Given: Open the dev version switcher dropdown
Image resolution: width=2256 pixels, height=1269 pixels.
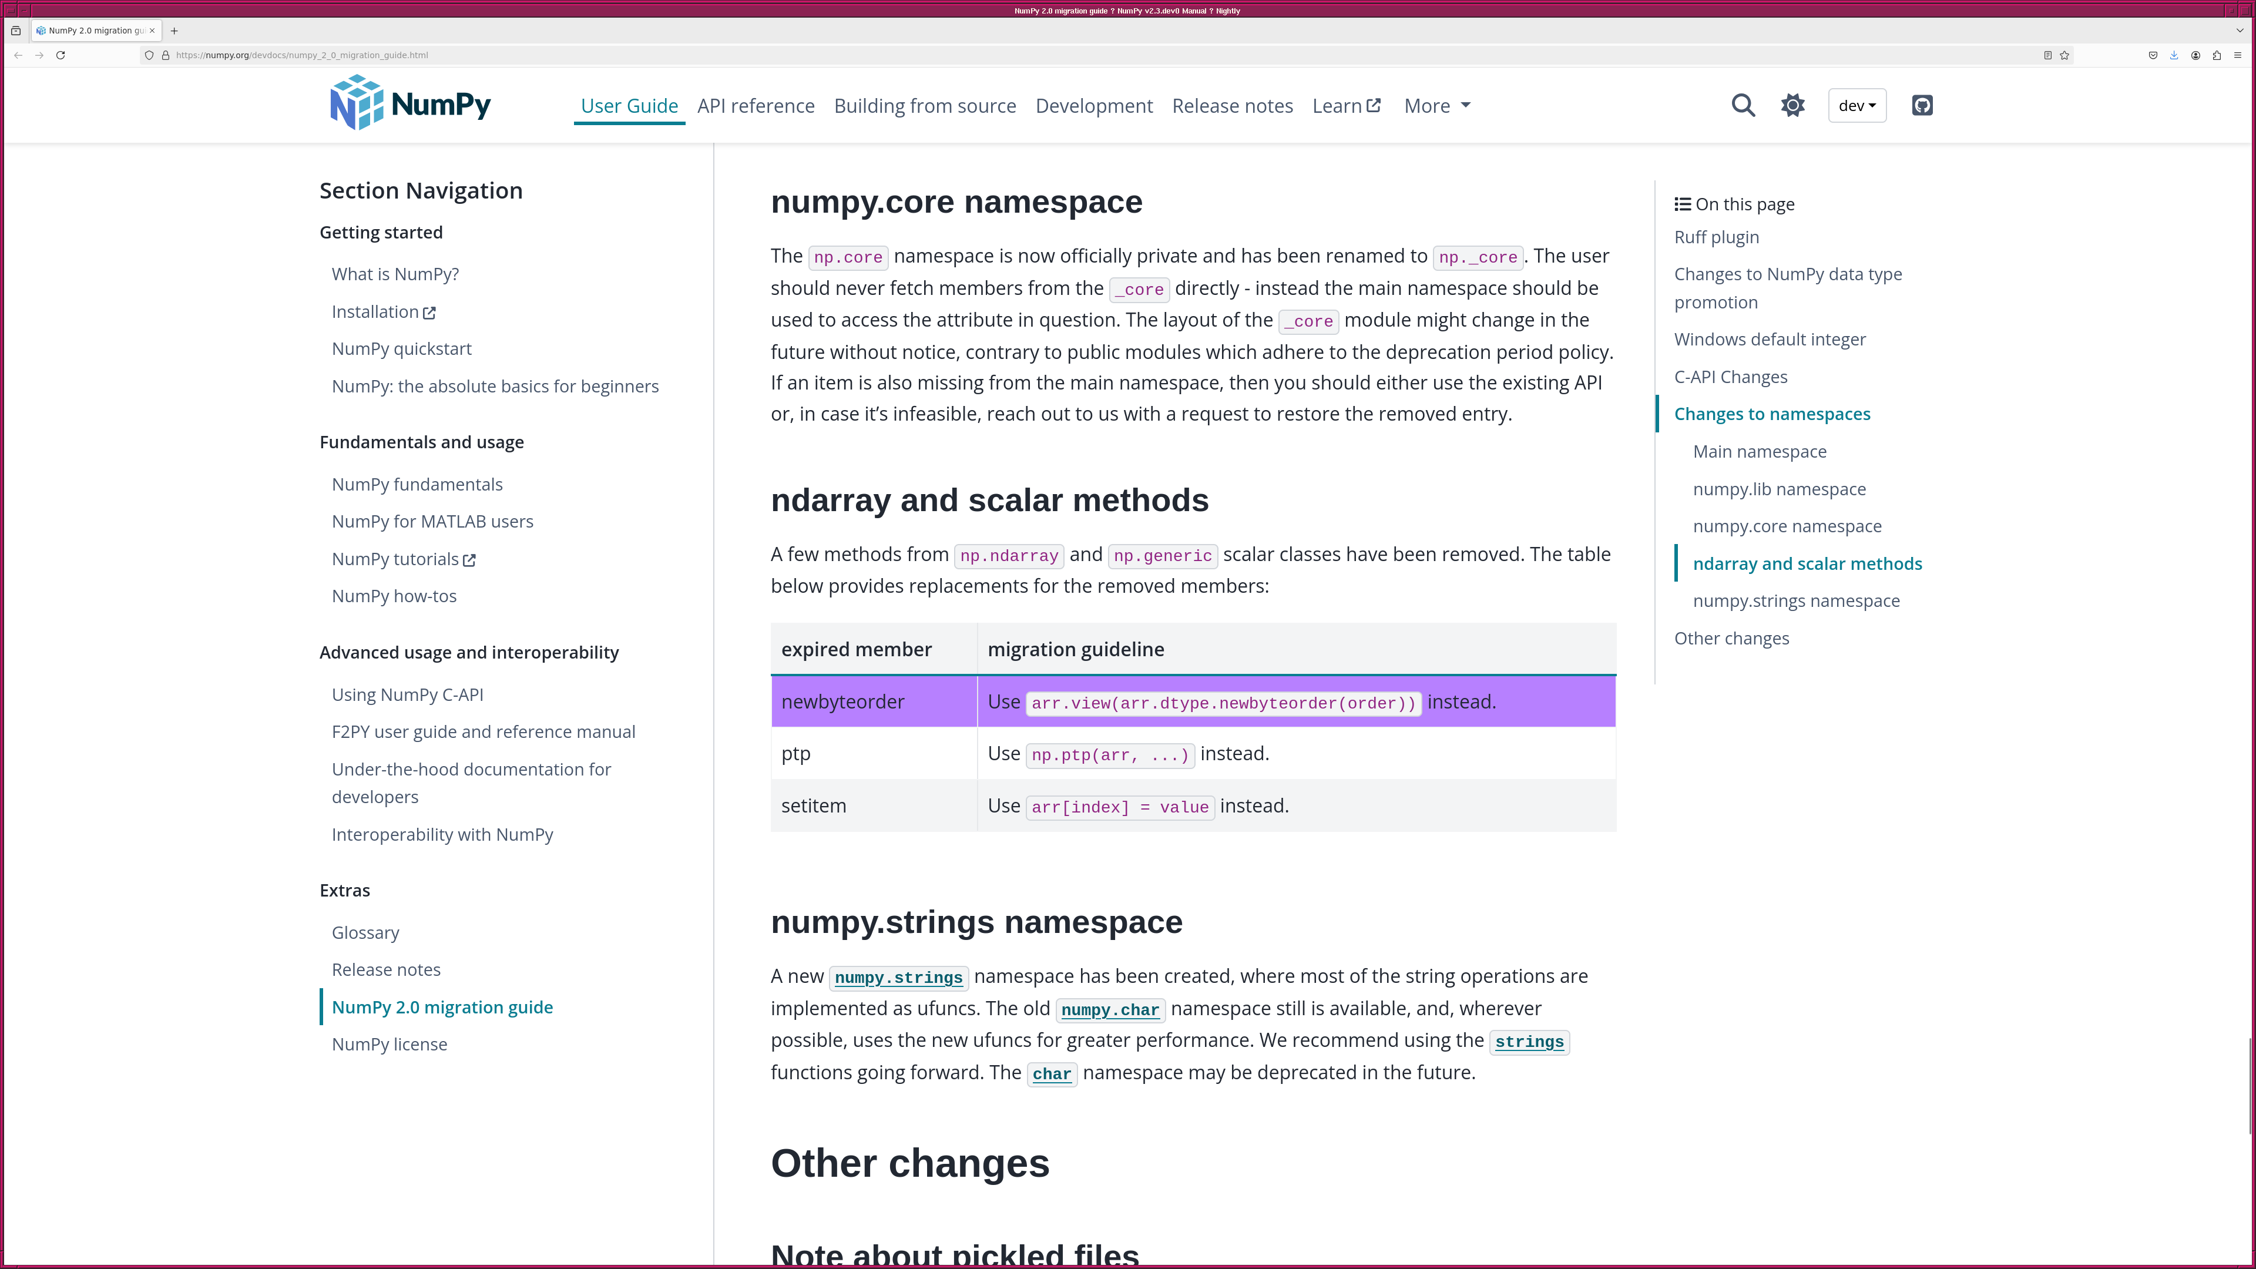Looking at the screenshot, I should click(1856, 105).
